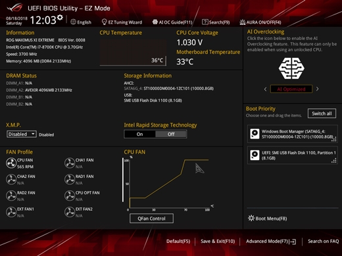Turn Intel Rapid Storage Technology On
This screenshot has height=256, width=342.
click(x=139, y=134)
